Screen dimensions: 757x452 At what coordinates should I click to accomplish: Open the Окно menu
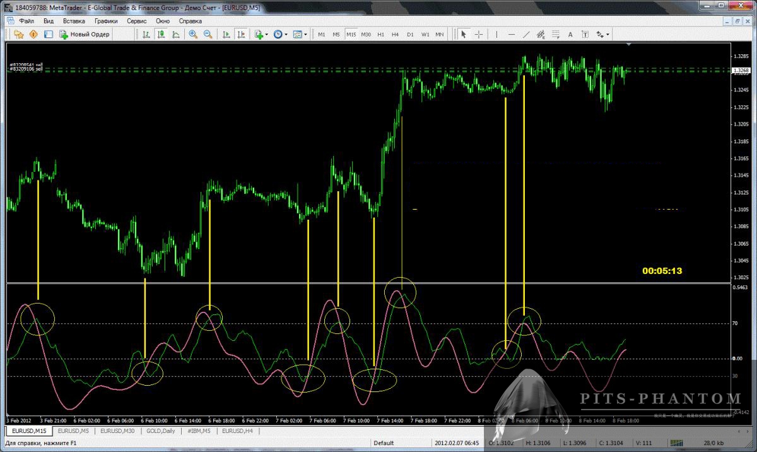point(163,21)
